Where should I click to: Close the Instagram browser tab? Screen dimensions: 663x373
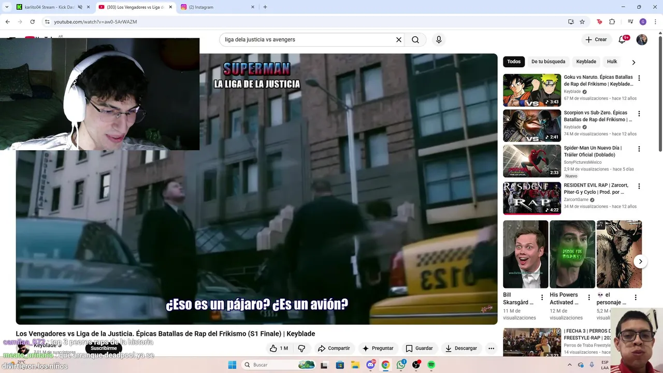(x=253, y=7)
